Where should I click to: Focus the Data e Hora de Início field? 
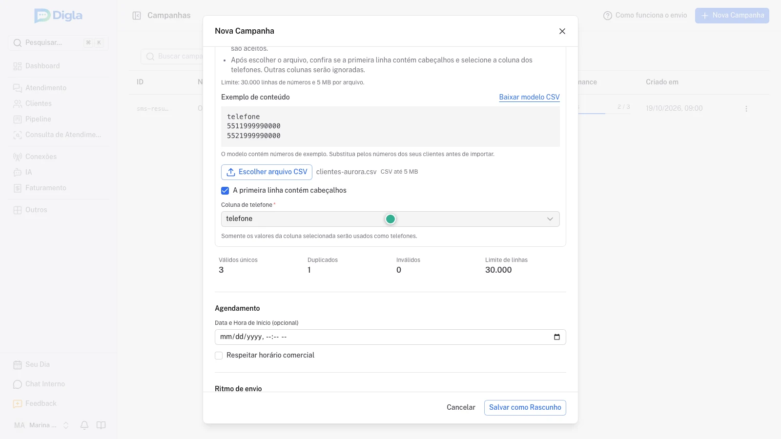coord(390,337)
